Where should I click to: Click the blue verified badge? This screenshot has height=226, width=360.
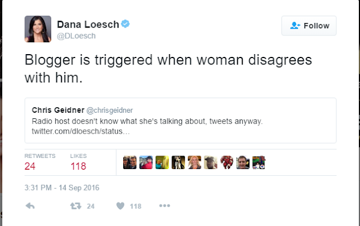click(128, 24)
